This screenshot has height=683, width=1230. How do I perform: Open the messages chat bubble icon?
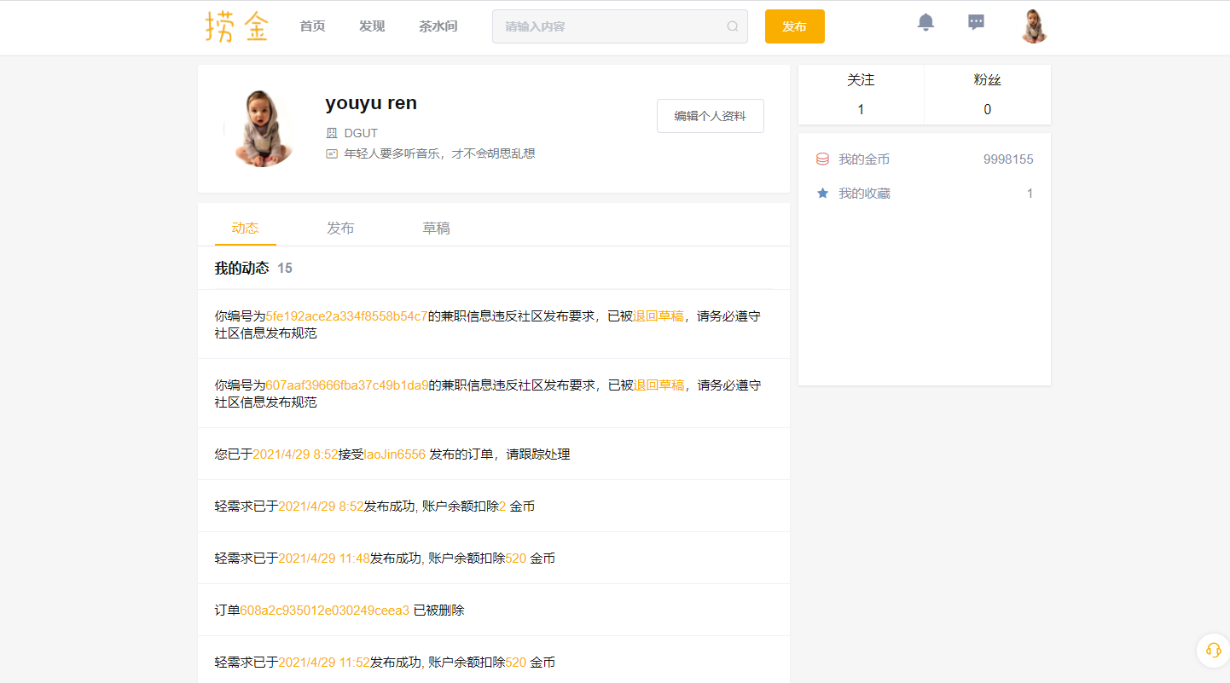click(x=977, y=22)
